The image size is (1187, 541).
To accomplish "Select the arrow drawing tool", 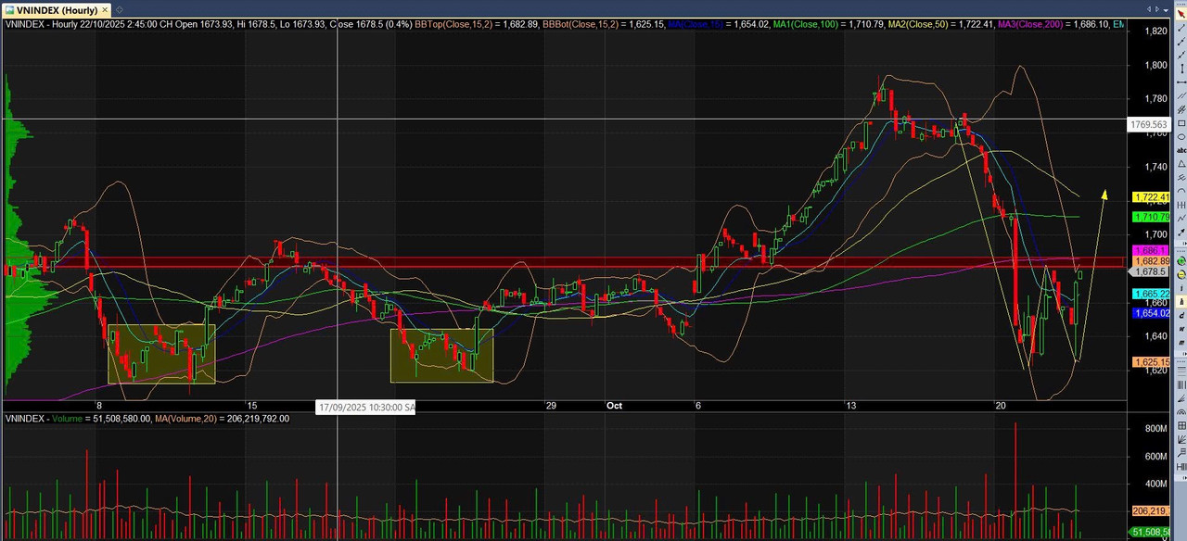I will click(1181, 232).
